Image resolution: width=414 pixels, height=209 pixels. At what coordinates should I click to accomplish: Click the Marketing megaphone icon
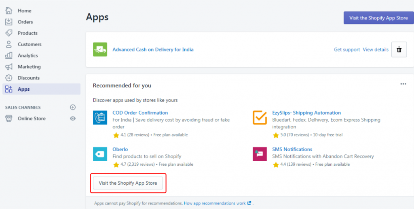coord(9,67)
